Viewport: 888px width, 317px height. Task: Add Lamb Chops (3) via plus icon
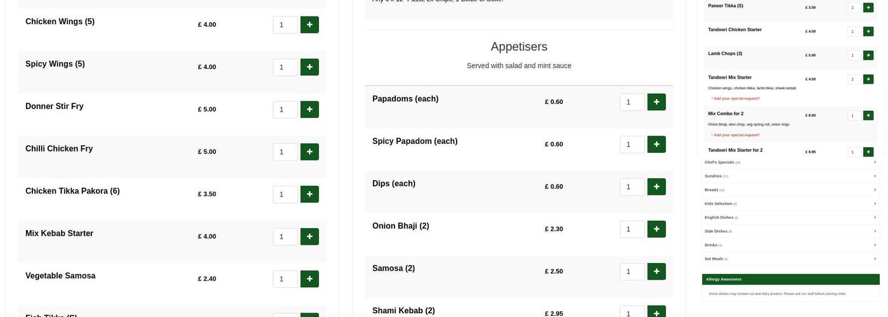[x=868, y=55]
